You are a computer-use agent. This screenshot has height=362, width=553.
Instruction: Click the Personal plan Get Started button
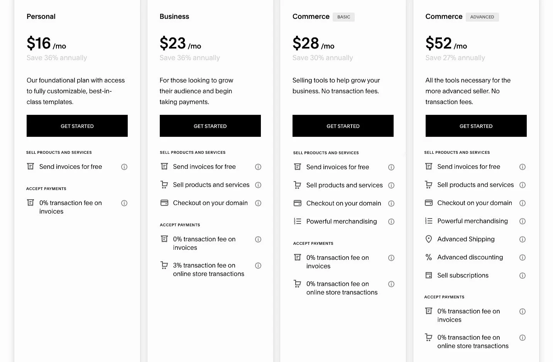[77, 126]
